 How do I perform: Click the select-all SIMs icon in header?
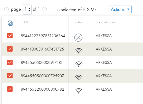tap(10, 23)
